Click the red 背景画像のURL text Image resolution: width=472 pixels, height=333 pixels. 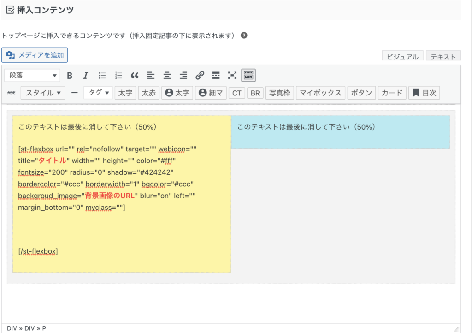click(x=110, y=196)
